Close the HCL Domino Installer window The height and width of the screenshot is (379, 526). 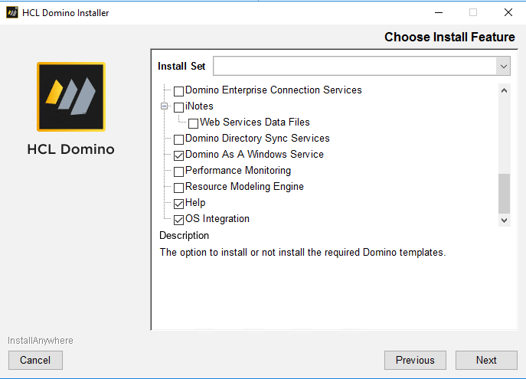coord(508,12)
